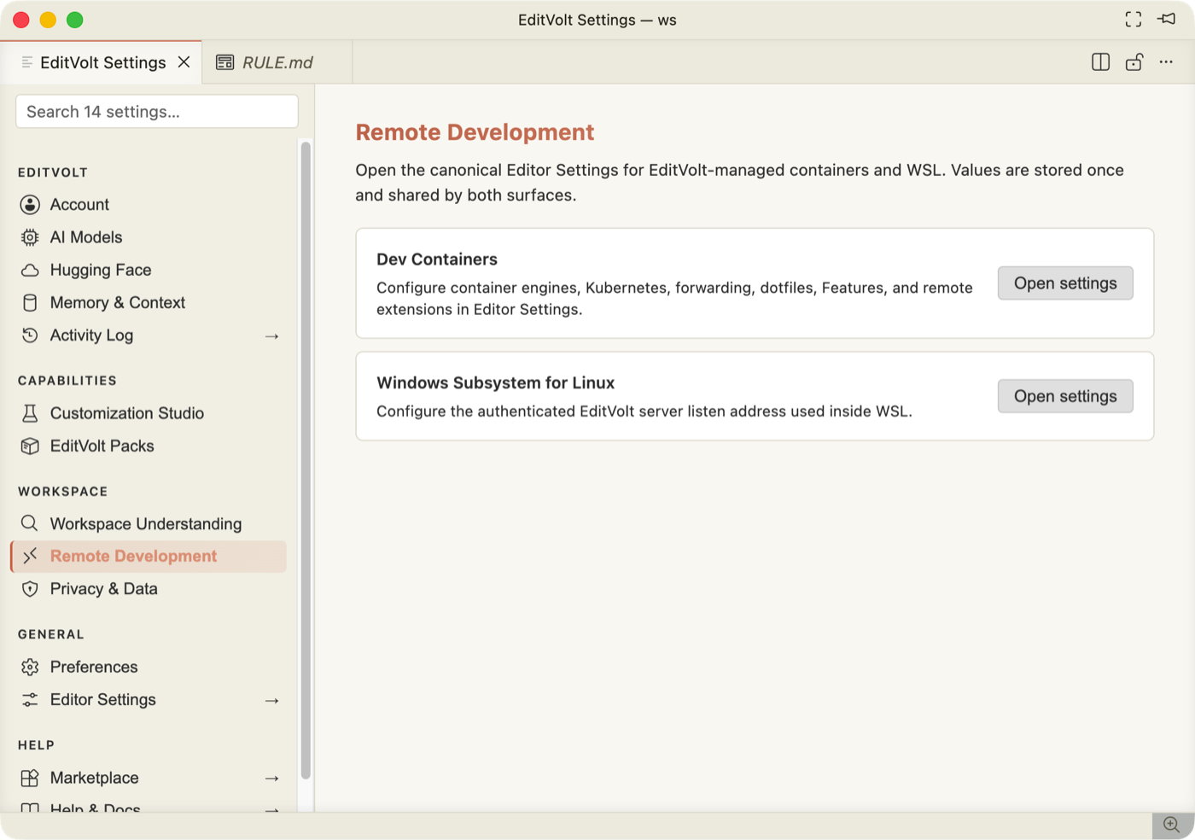The width and height of the screenshot is (1195, 840).
Task: Select Workspace Understanding in sidebar
Action: 149,523
